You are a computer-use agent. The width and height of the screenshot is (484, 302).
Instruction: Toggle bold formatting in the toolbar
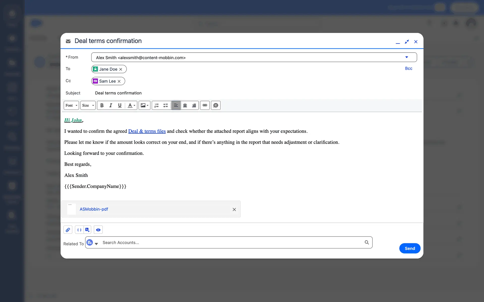(102, 105)
